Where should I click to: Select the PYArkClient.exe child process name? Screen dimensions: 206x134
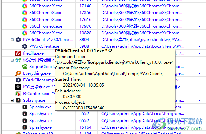click(x=44, y=46)
